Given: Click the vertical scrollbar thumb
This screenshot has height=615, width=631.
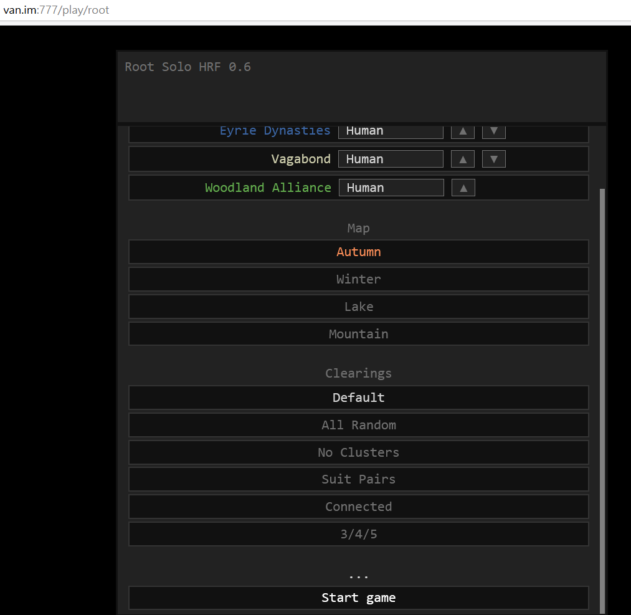Looking at the screenshot, I should click(602, 401).
